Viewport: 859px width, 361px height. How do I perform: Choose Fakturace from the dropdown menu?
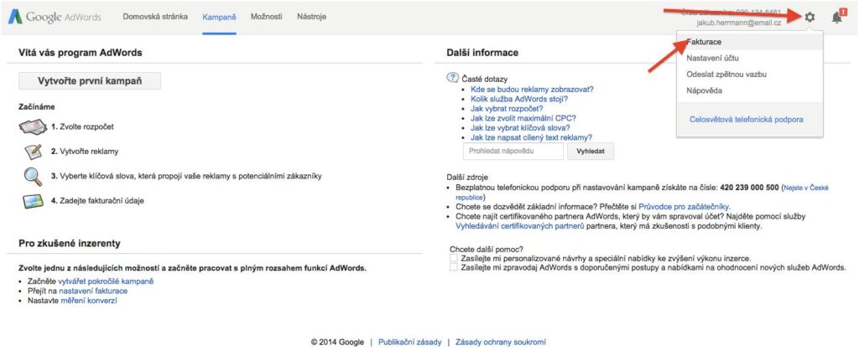tap(749, 42)
